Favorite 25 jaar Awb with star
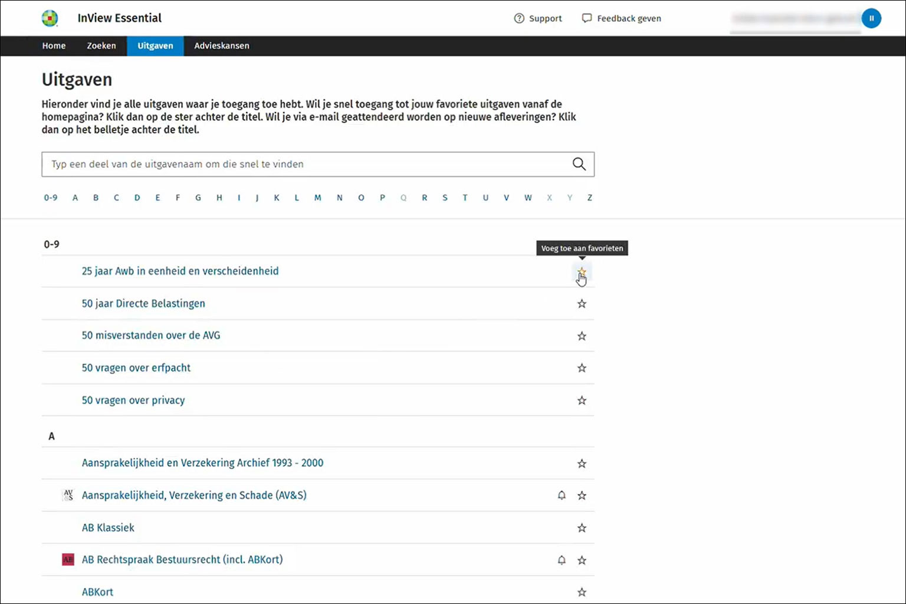The height and width of the screenshot is (604, 906). coord(582,272)
